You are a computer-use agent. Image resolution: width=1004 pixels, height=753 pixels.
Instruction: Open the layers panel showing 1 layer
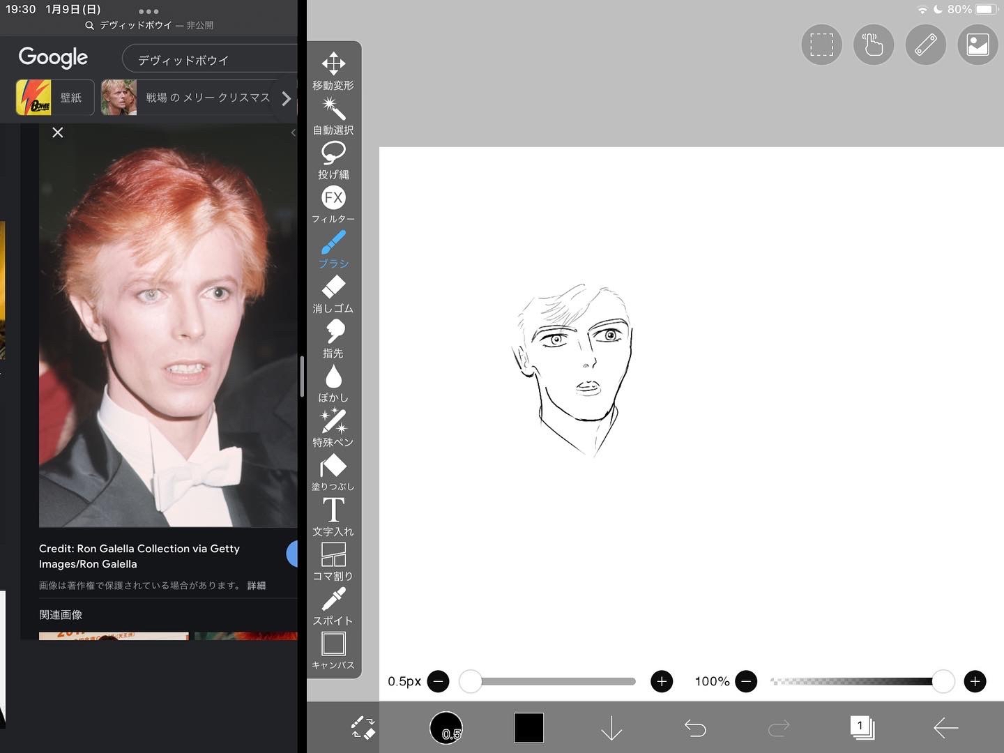(862, 728)
